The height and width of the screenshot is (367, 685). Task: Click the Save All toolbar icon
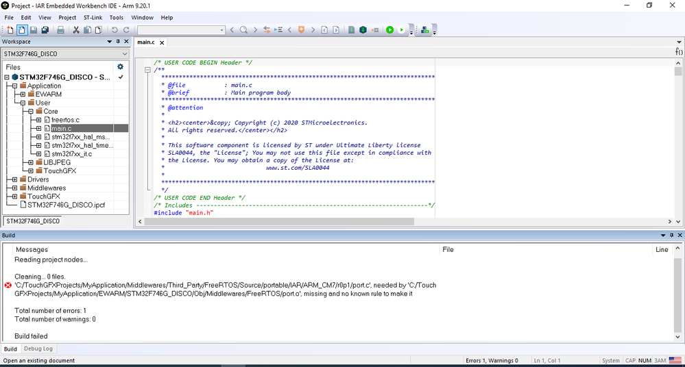(x=45, y=30)
